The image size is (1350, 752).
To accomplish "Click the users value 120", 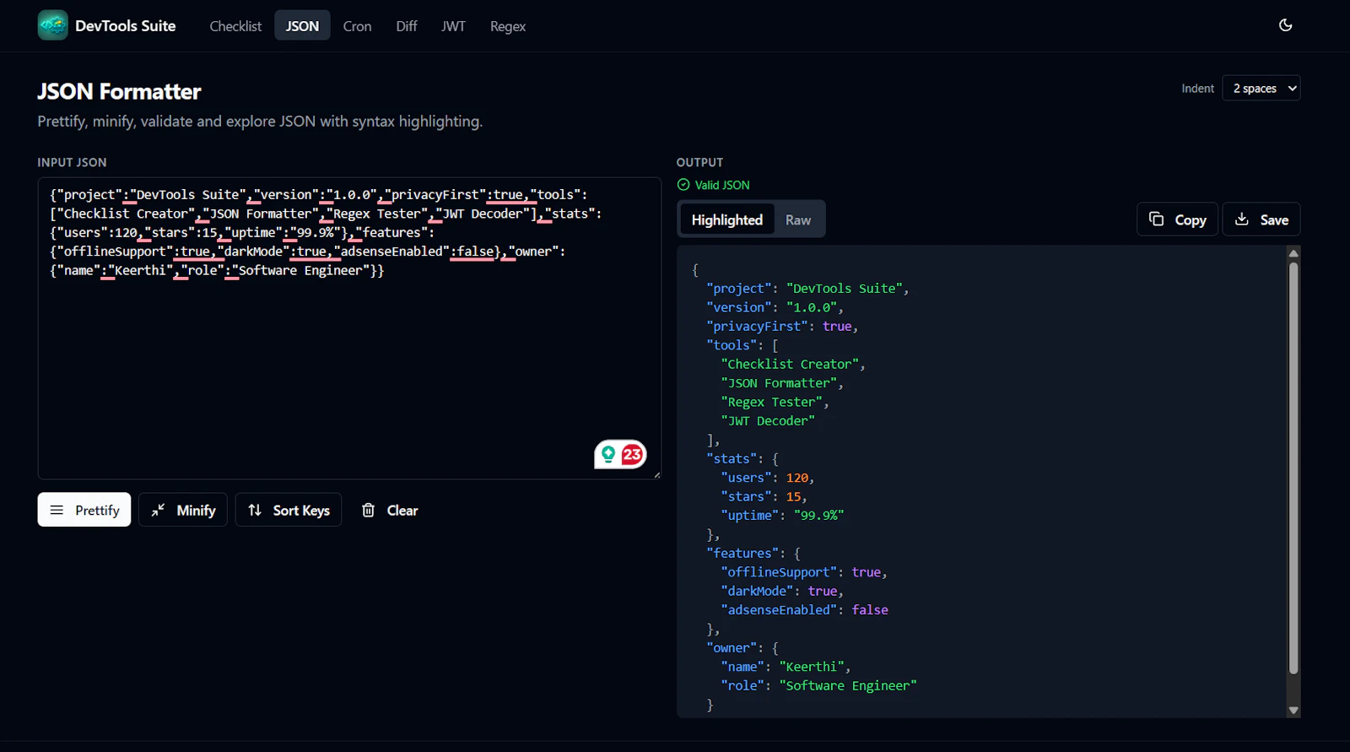I will 797,478.
